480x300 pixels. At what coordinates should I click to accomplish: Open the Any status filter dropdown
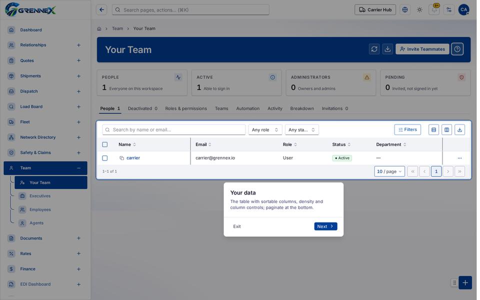tap(302, 130)
